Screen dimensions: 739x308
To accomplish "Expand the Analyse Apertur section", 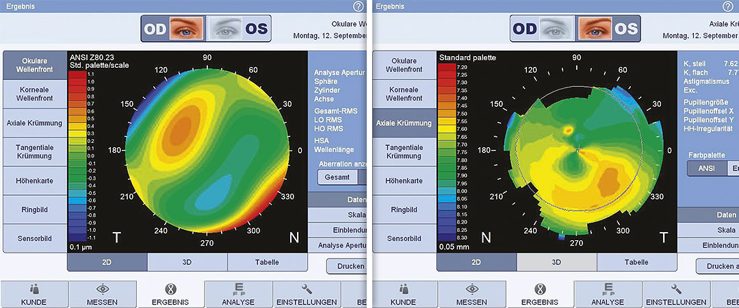I will [338, 244].
